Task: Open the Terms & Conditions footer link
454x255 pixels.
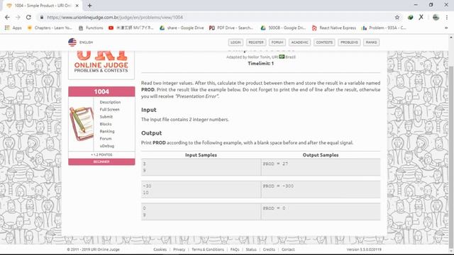Action: coord(208,249)
